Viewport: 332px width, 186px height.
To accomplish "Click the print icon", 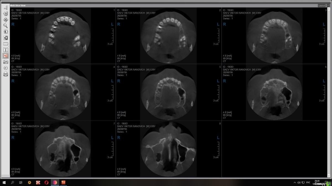I will [x=6, y=74].
